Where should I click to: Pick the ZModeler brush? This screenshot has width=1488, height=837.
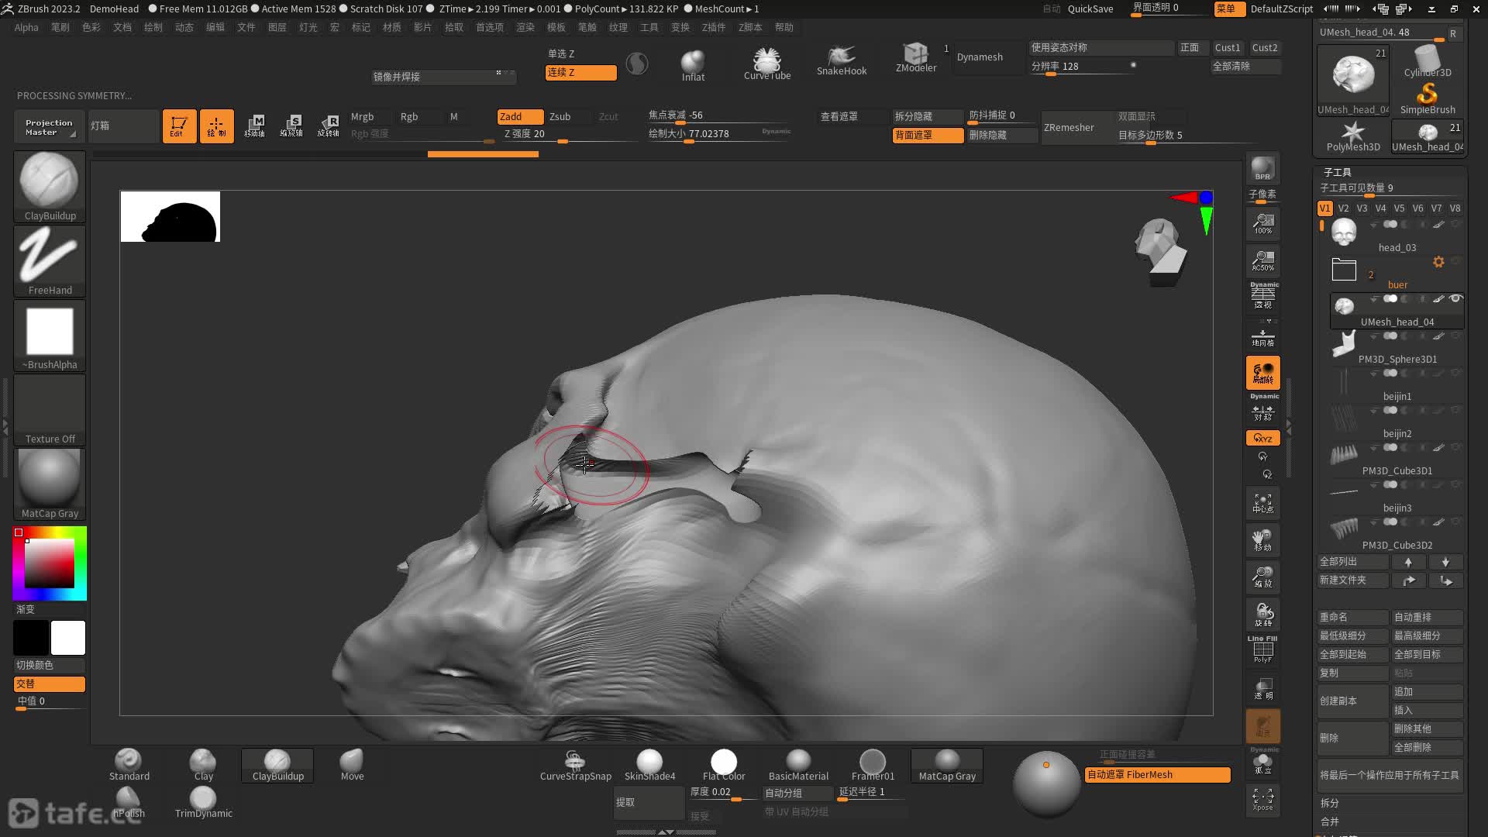[x=916, y=58]
